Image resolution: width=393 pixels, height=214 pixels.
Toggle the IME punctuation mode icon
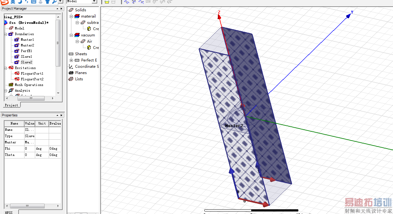27,2
